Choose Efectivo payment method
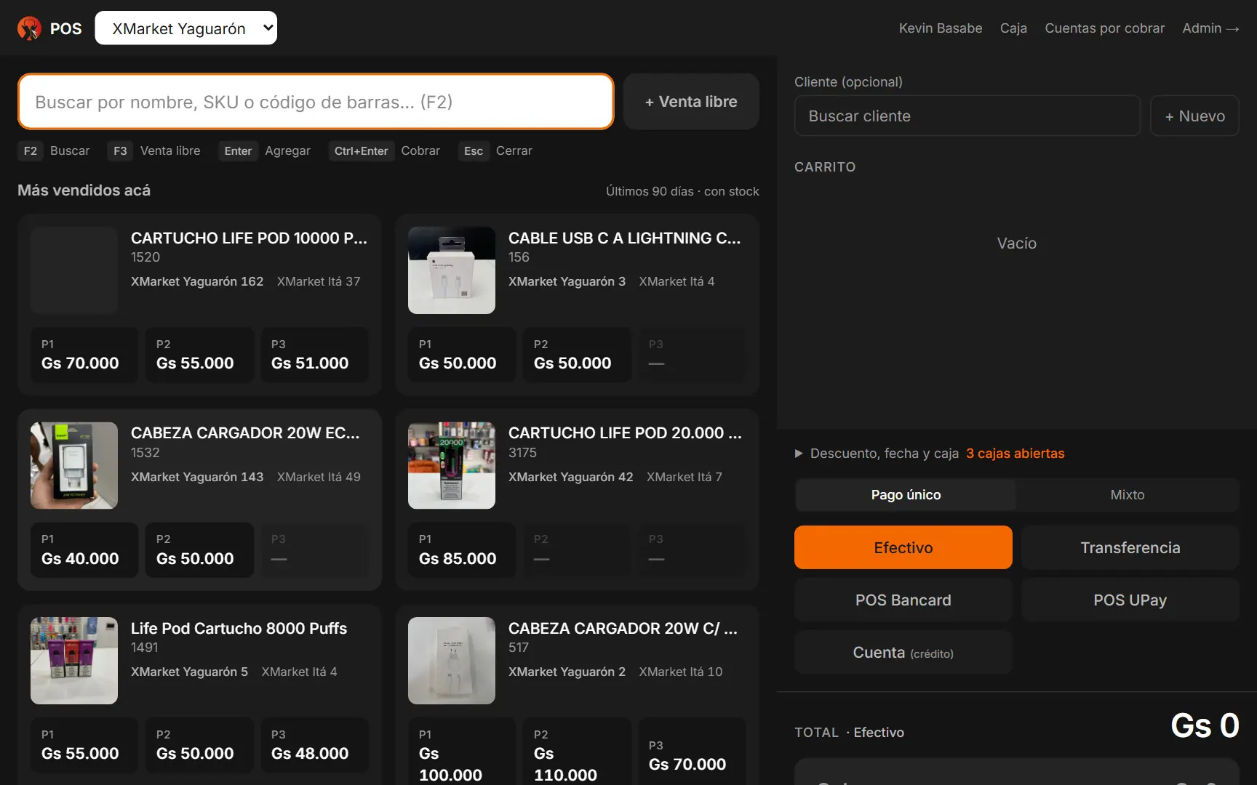The image size is (1257, 785). [x=903, y=547]
